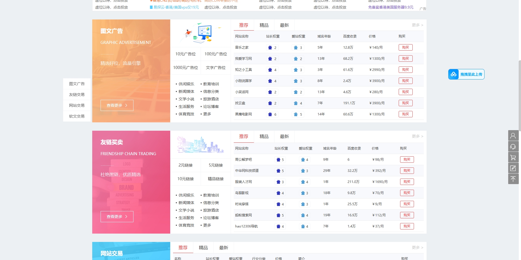Click 小笑话网 site name

pos(242,92)
